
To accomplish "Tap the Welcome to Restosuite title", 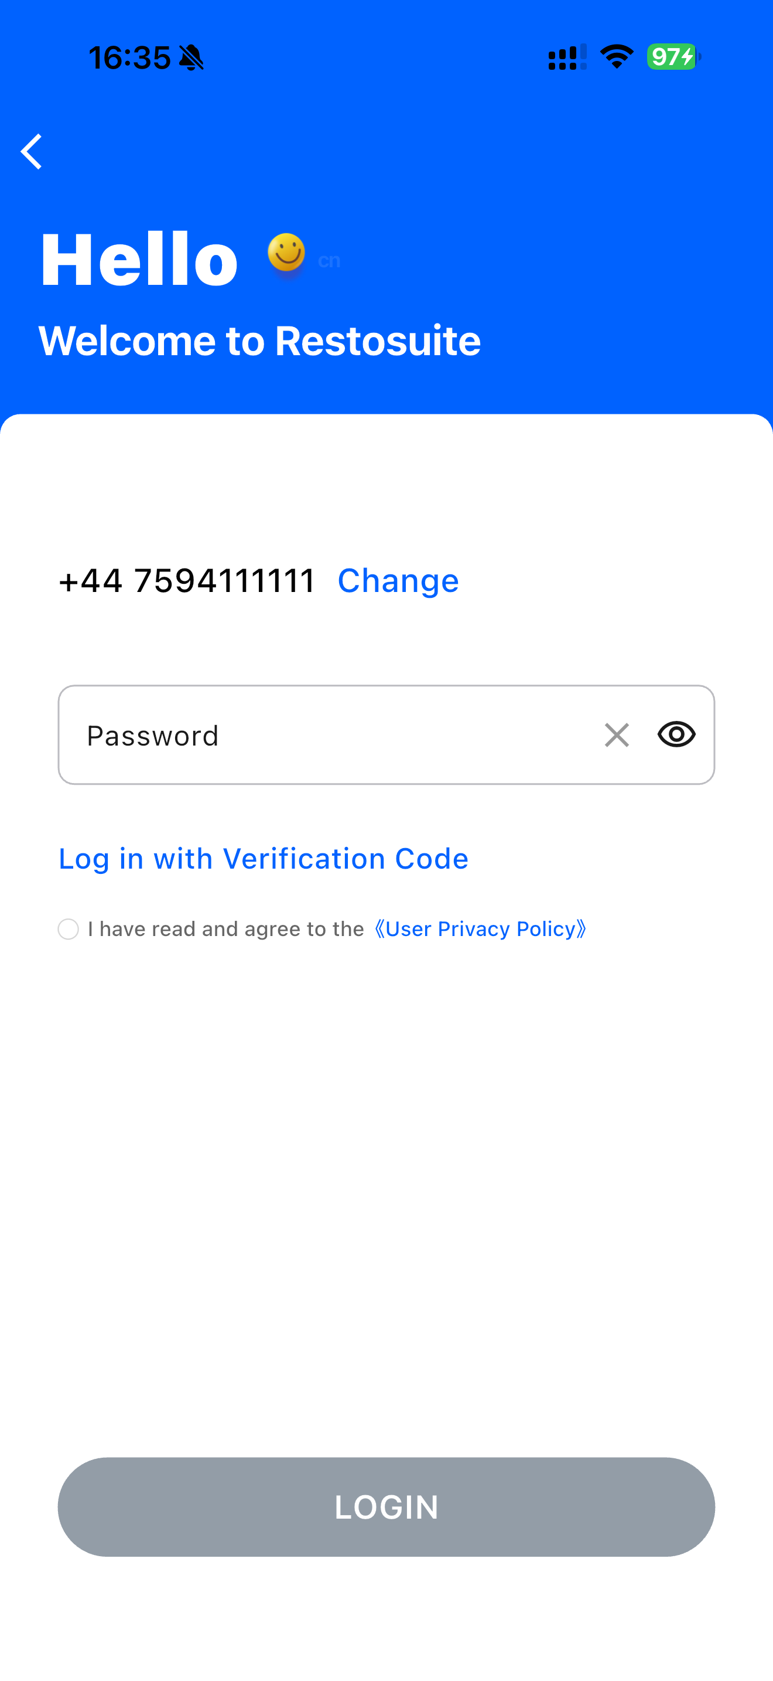I will pos(259,340).
